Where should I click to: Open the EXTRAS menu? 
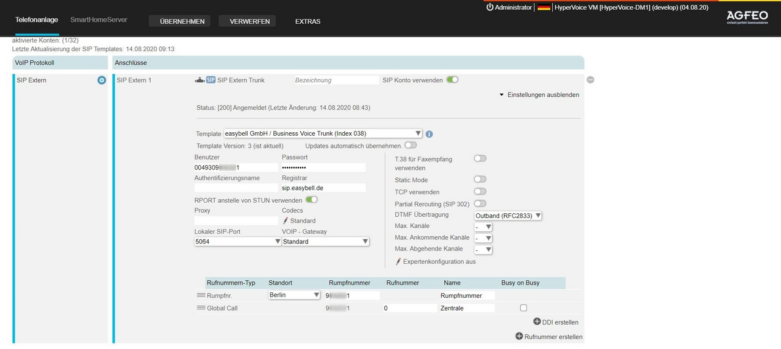(x=308, y=21)
